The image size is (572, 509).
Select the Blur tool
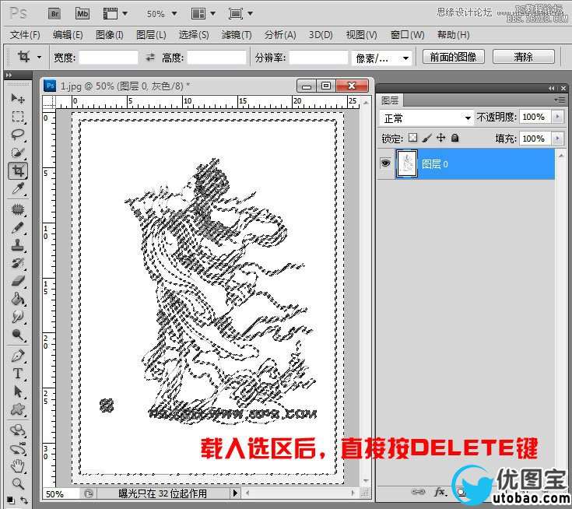[17, 317]
